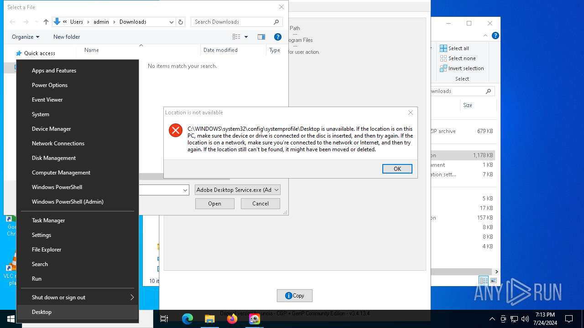Open the volume control tray icon
Image resolution: width=584 pixels, height=328 pixels.
click(x=525, y=319)
